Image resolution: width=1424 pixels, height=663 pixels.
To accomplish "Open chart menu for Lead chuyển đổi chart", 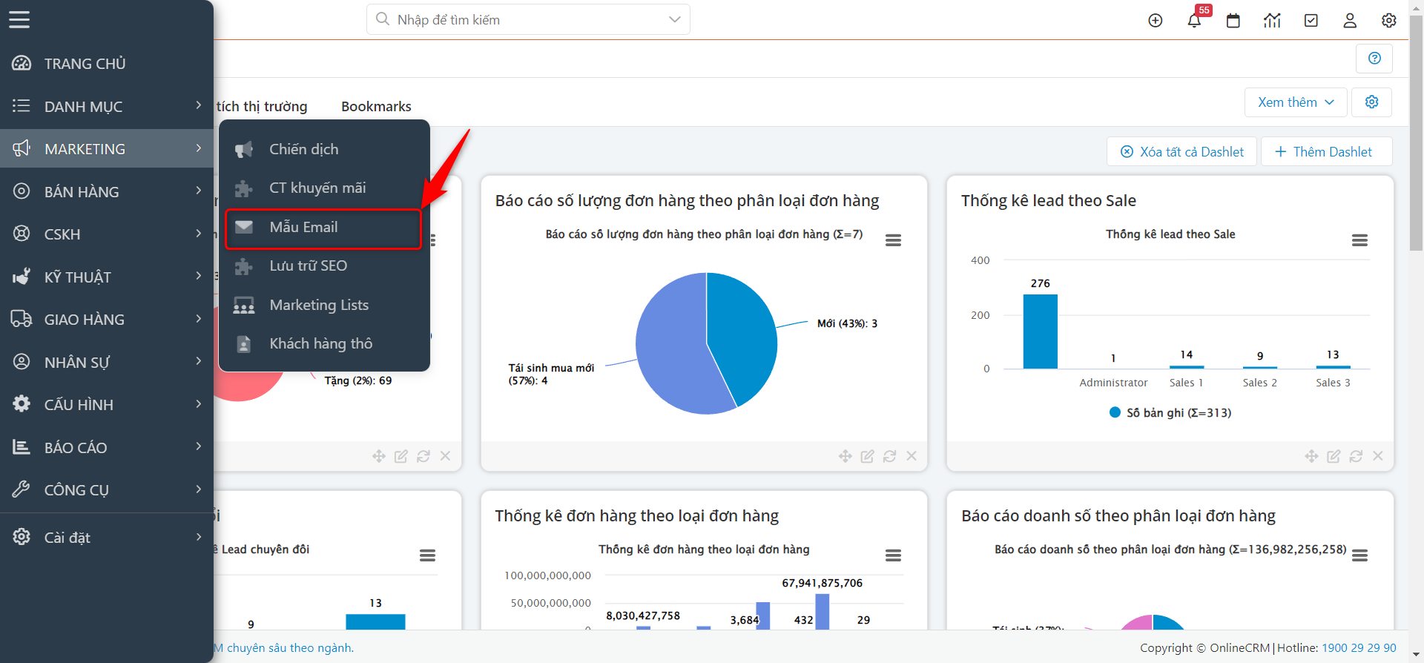I will (427, 555).
